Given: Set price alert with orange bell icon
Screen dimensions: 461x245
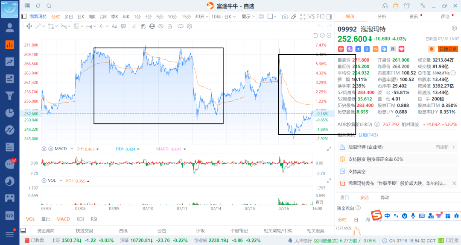Looking at the screenshot, I should (x=431, y=49).
